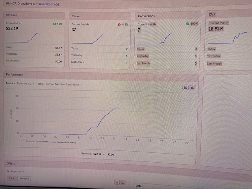252x189 pixels.
Task: Click the Offer column header
Action: click(139, 186)
